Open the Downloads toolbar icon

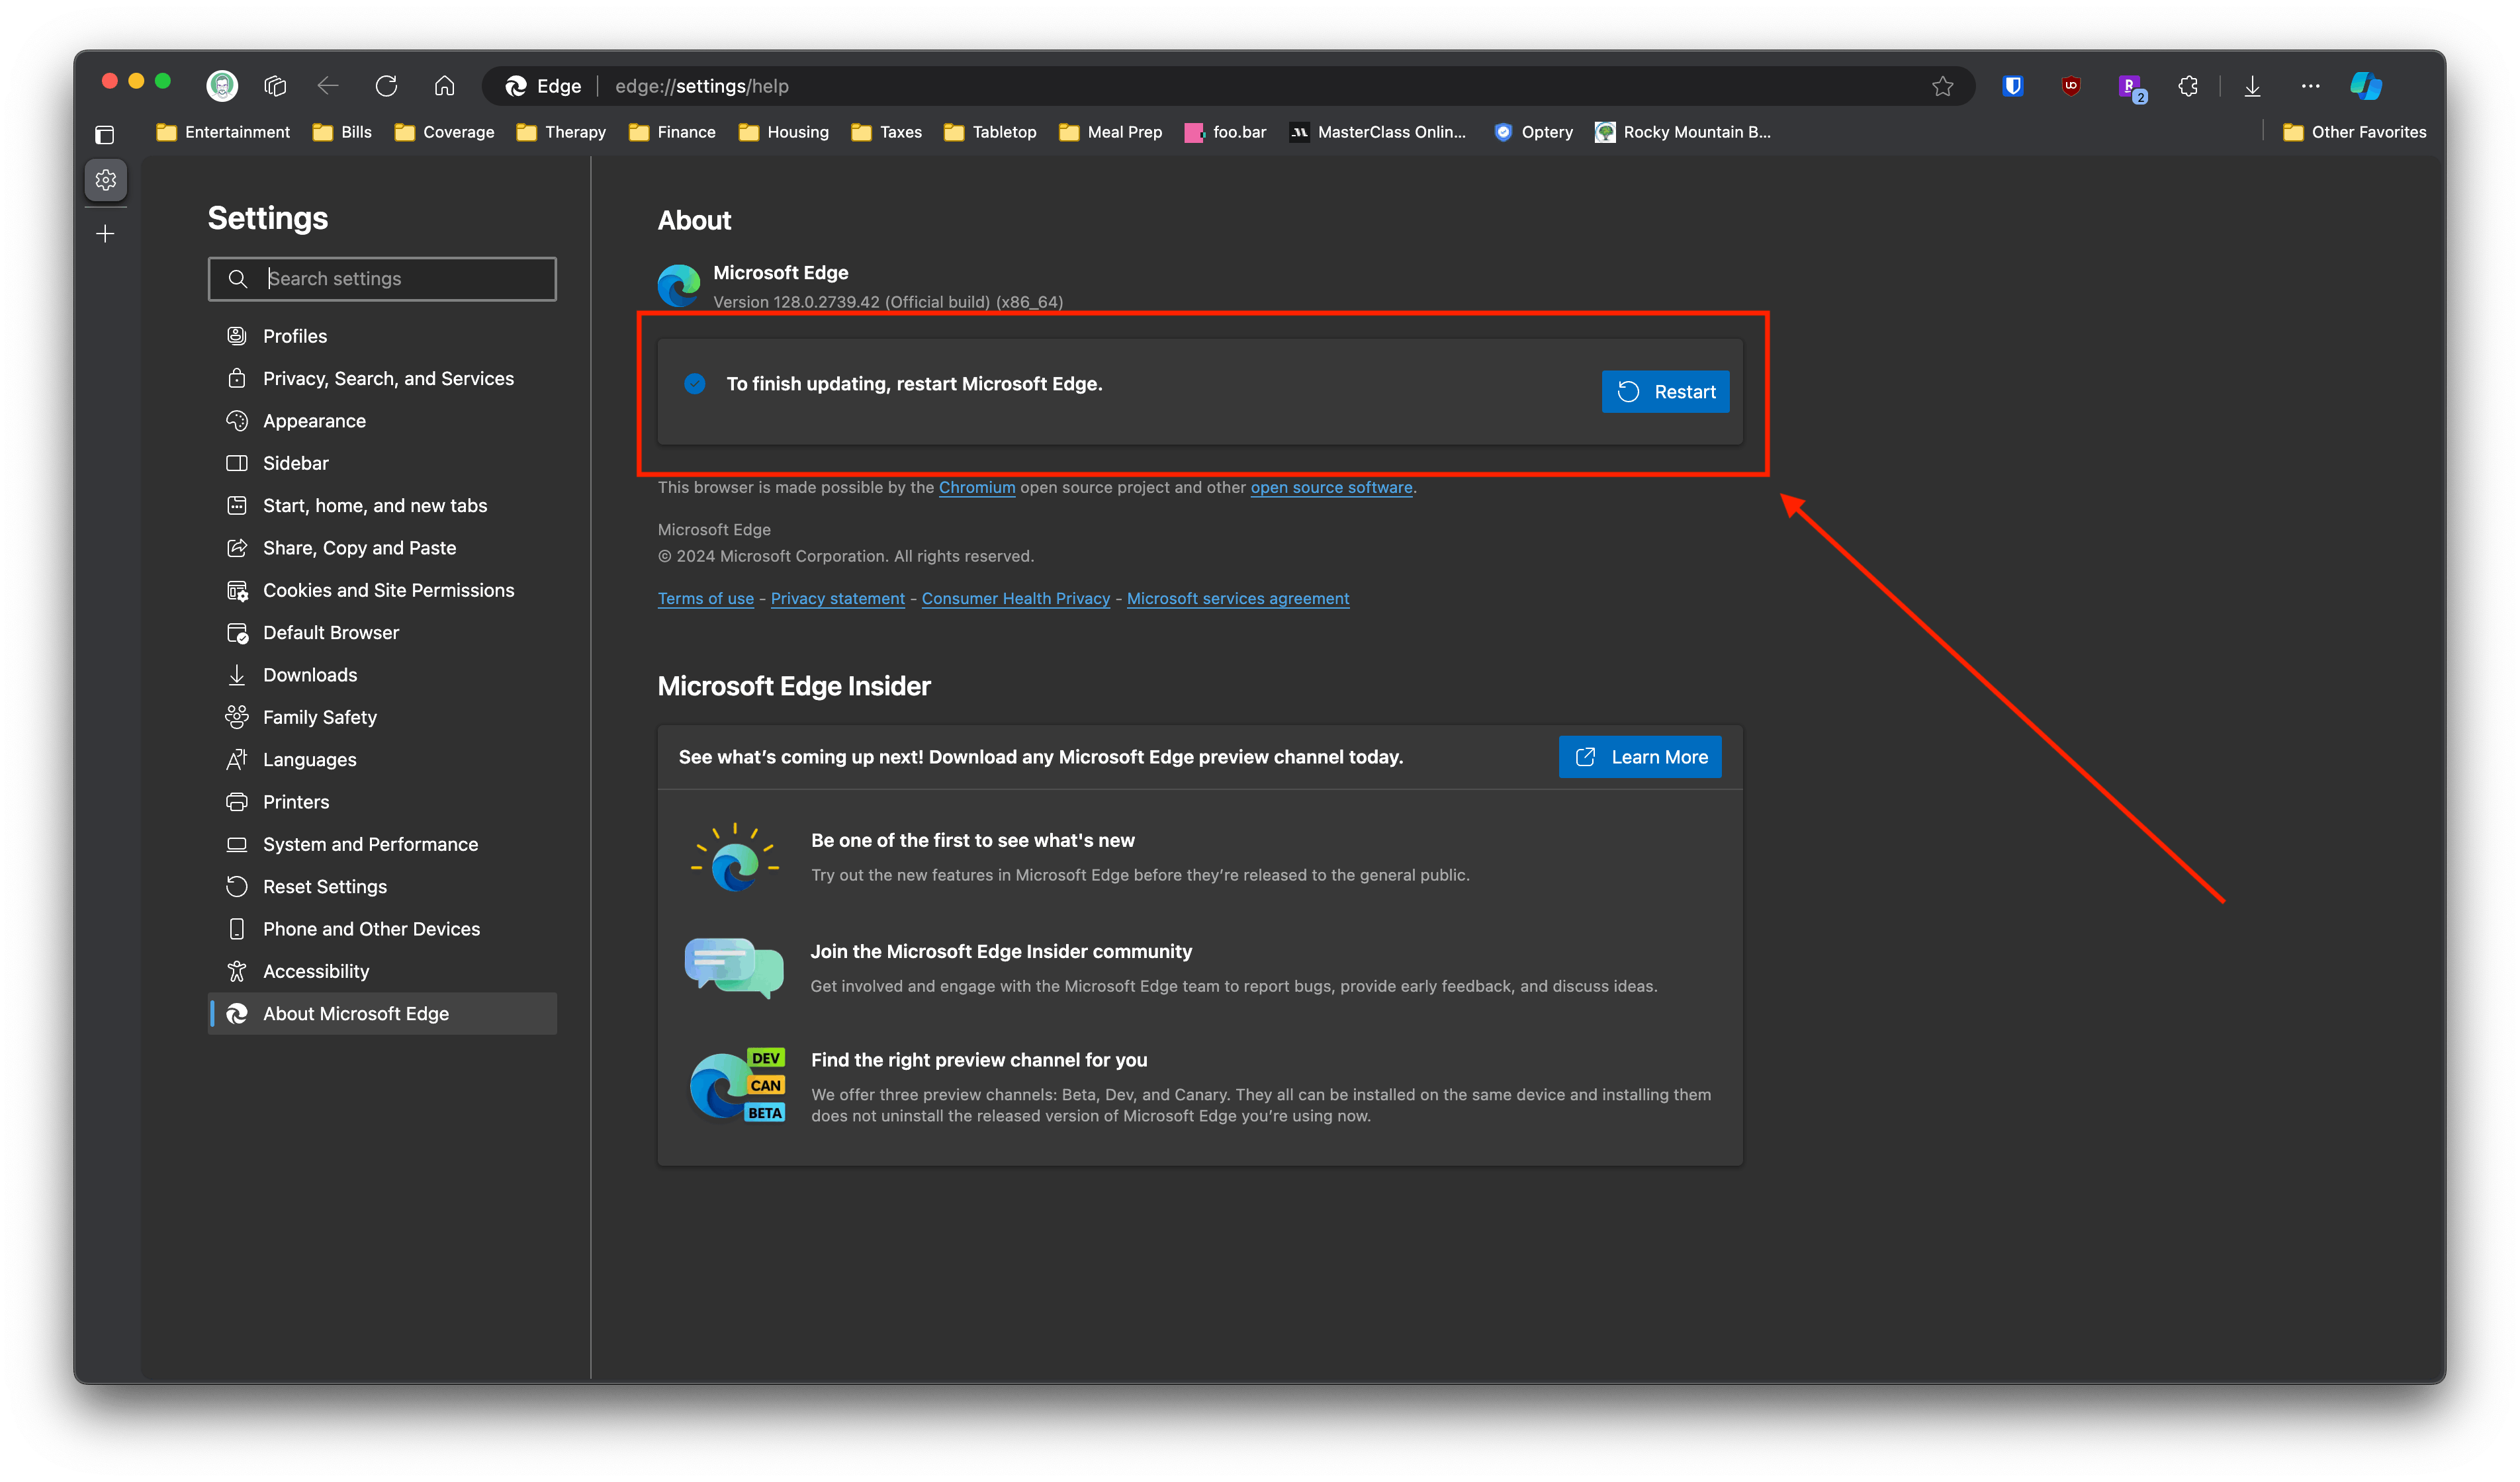pos(2252,86)
